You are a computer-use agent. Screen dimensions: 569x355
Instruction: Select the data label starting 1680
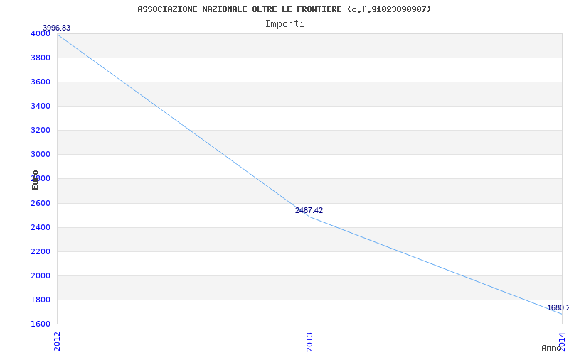(x=558, y=308)
